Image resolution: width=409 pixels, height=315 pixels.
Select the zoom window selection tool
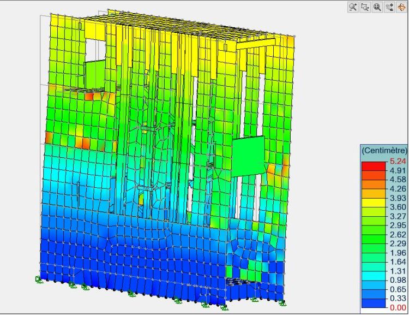tap(365, 7)
